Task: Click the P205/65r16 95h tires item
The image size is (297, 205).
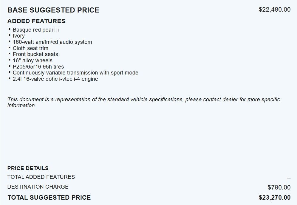Action: coord(38,67)
